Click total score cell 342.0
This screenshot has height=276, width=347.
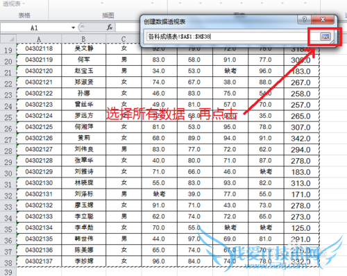[x=301, y=139]
